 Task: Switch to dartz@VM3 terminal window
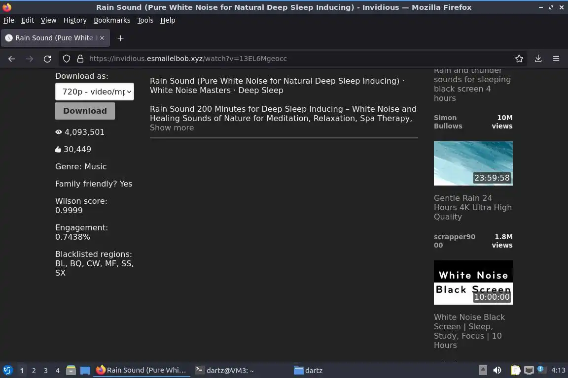[225, 371]
